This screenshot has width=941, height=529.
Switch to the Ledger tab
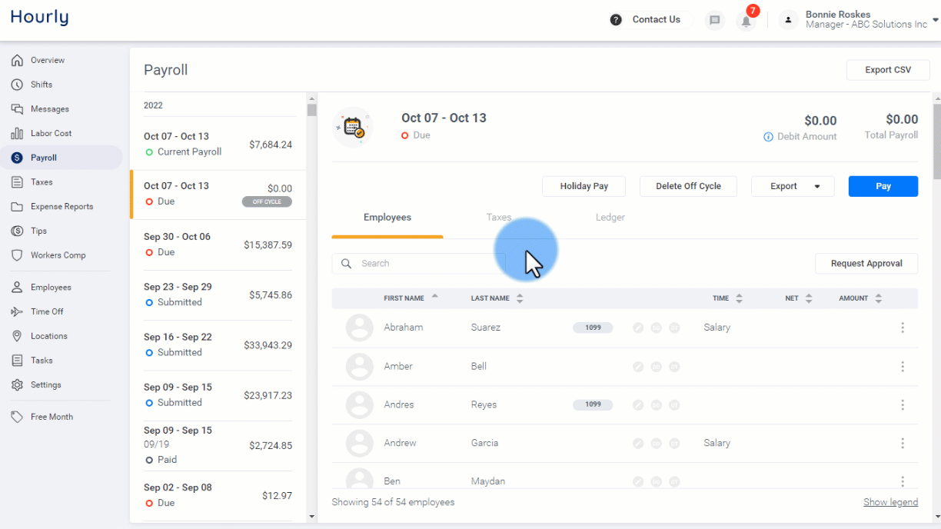click(x=610, y=218)
